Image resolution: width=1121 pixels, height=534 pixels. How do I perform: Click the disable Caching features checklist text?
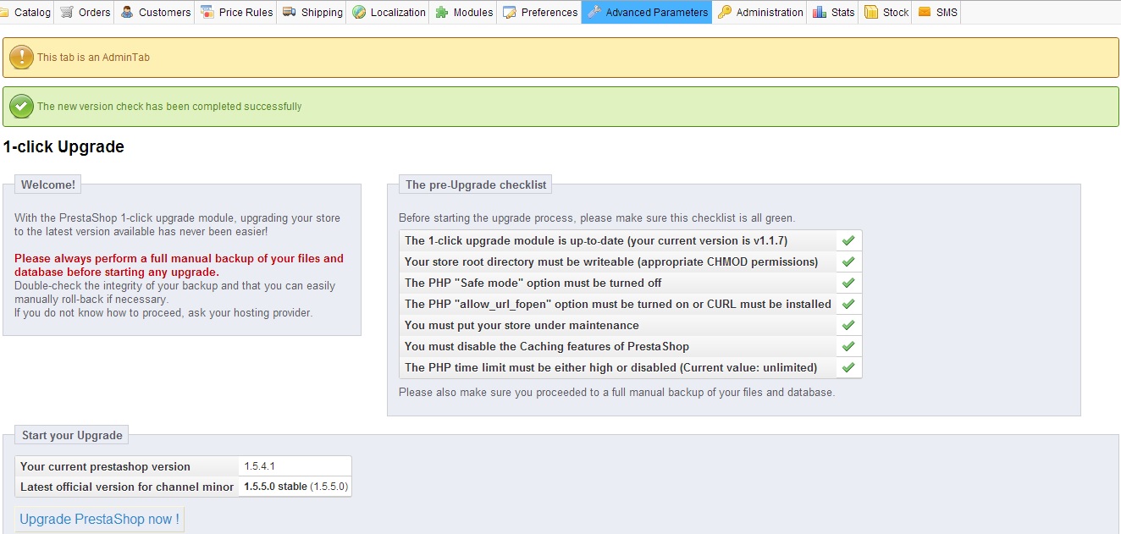click(x=547, y=346)
